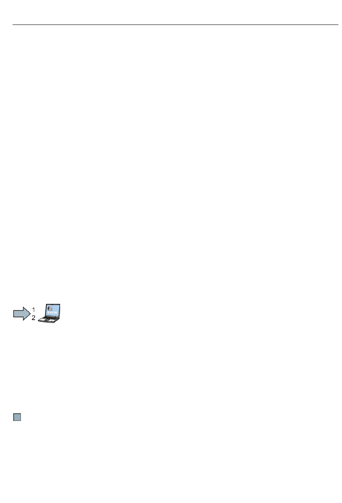Click the horizontal header line

(175, 25)
